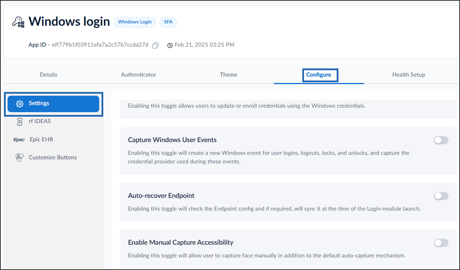The width and height of the screenshot is (460, 270).
Task: Click the Settings gear icon in sidebar
Action: [x=20, y=104]
